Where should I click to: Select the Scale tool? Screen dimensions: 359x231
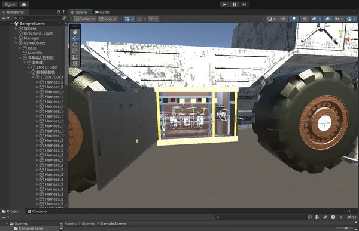click(75, 51)
